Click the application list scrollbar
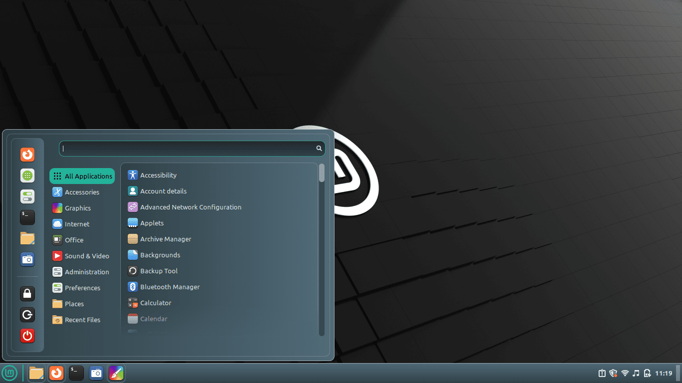This screenshot has height=383, width=682. (322, 249)
